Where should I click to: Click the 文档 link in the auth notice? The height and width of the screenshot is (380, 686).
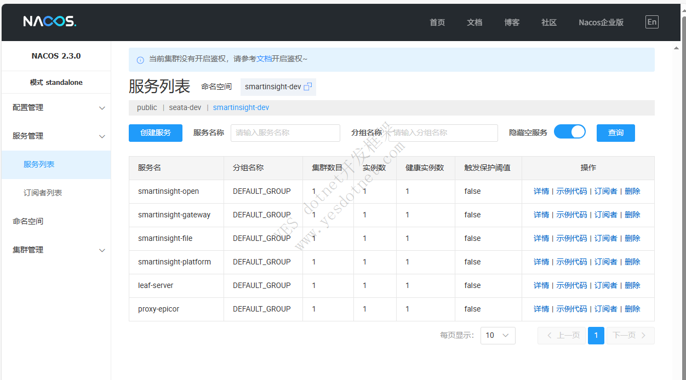(x=264, y=59)
